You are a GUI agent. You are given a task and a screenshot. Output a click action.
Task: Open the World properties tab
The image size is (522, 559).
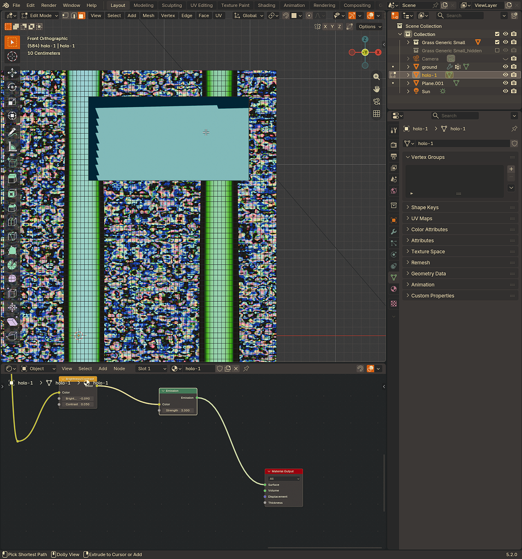click(x=394, y=191)
